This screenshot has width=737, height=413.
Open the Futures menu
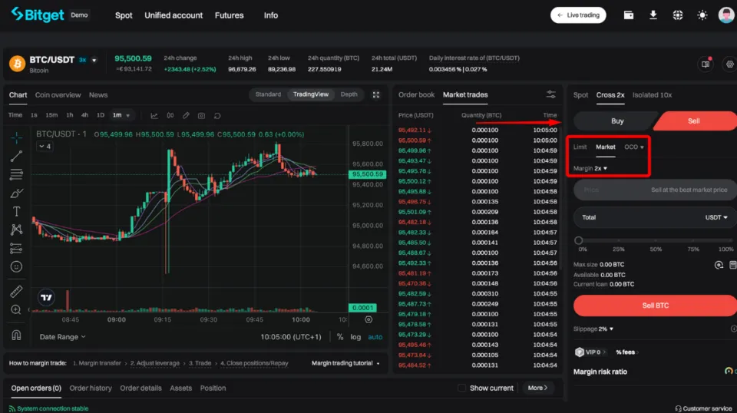tap(229, 15)
